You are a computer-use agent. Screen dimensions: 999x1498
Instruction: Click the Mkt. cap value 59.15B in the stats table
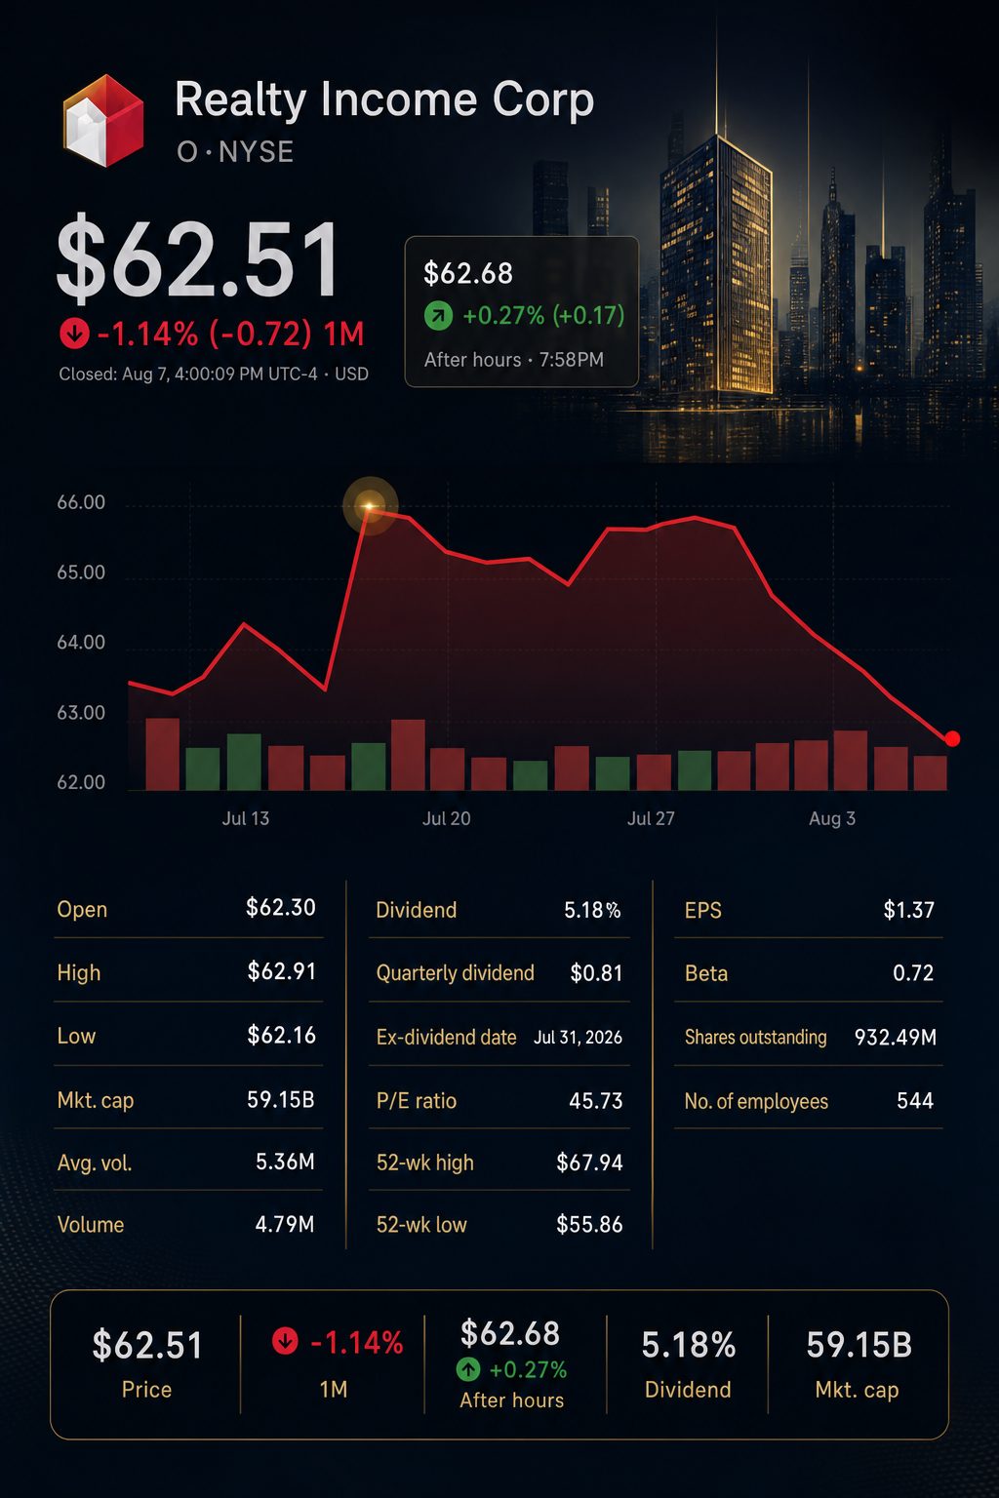281,1100
